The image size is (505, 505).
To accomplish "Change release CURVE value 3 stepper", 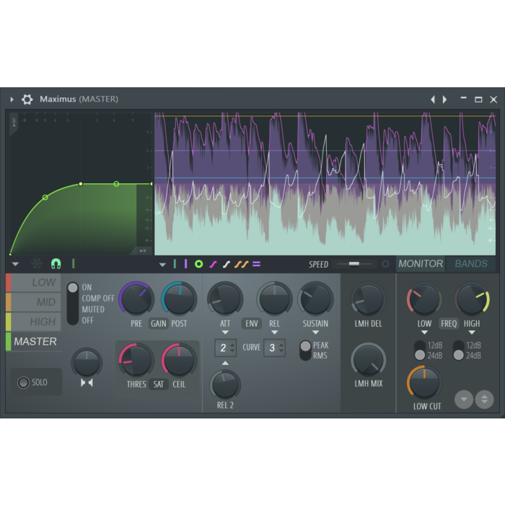I will 274,348.
